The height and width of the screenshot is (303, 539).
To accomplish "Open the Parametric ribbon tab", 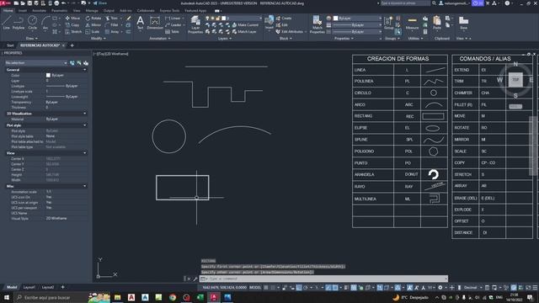I will [x=59, y=11].
